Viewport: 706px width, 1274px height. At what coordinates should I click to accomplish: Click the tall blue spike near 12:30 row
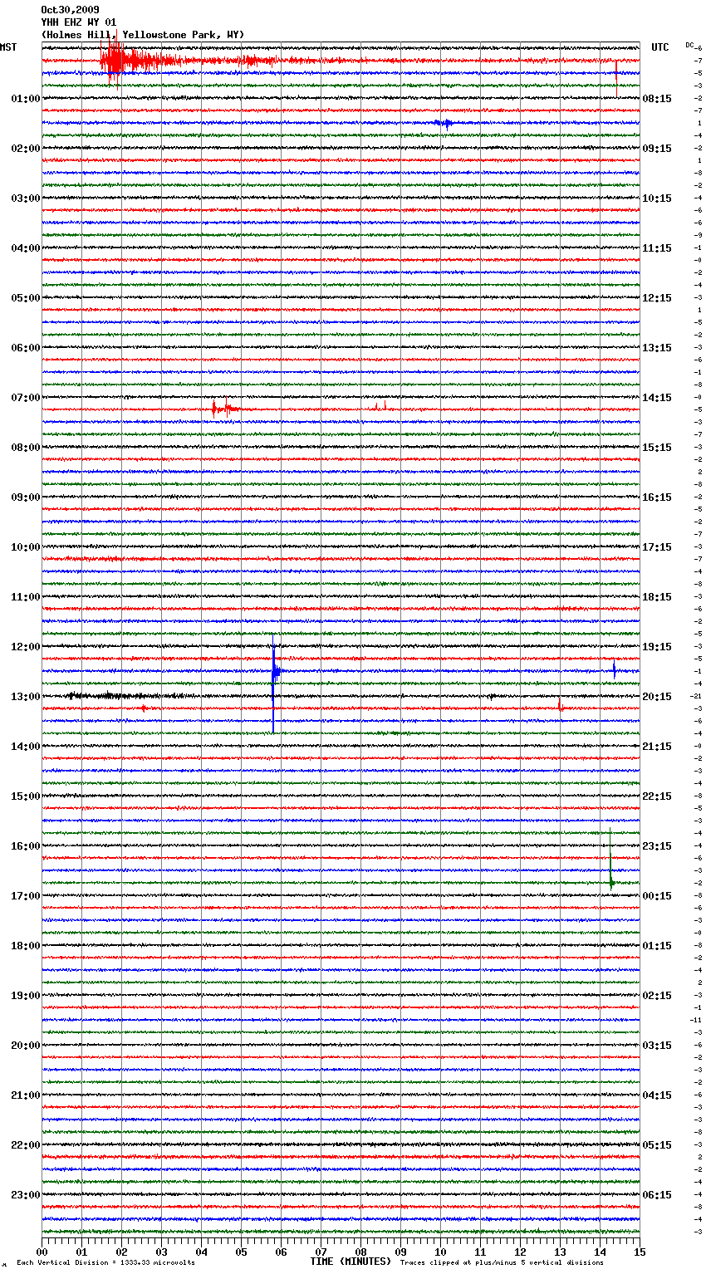pyautogui.click(x=274, y=683)
